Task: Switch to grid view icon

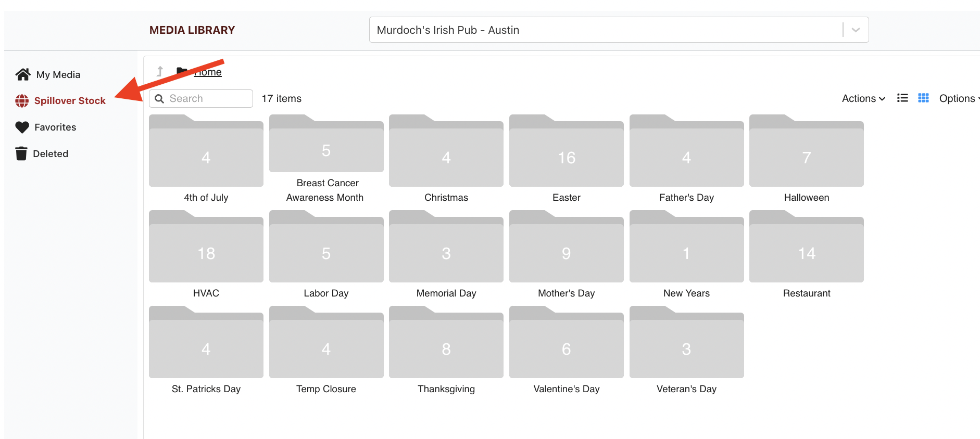Action: coord(923,98)
